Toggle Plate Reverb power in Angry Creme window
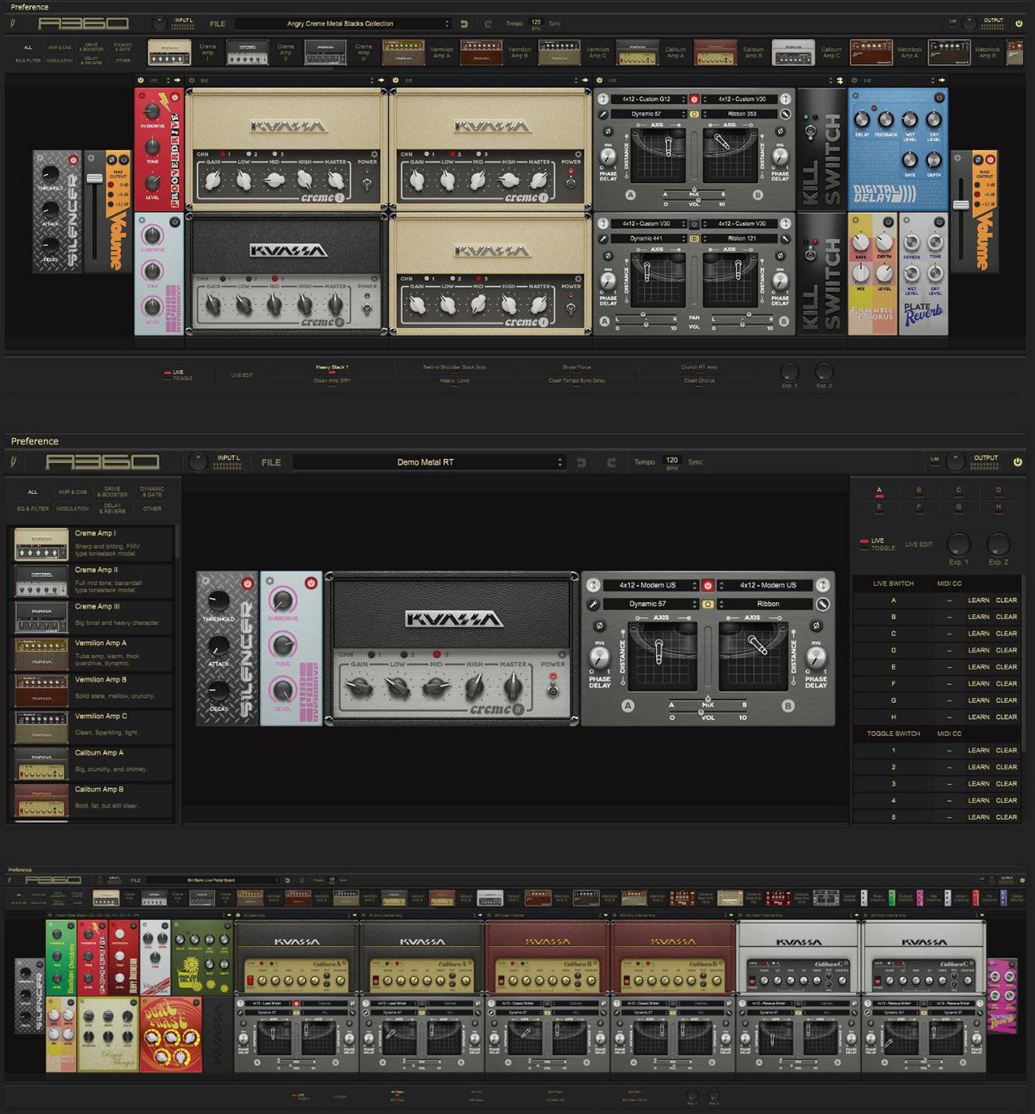1035x1114 pixels. click(939, 222)
